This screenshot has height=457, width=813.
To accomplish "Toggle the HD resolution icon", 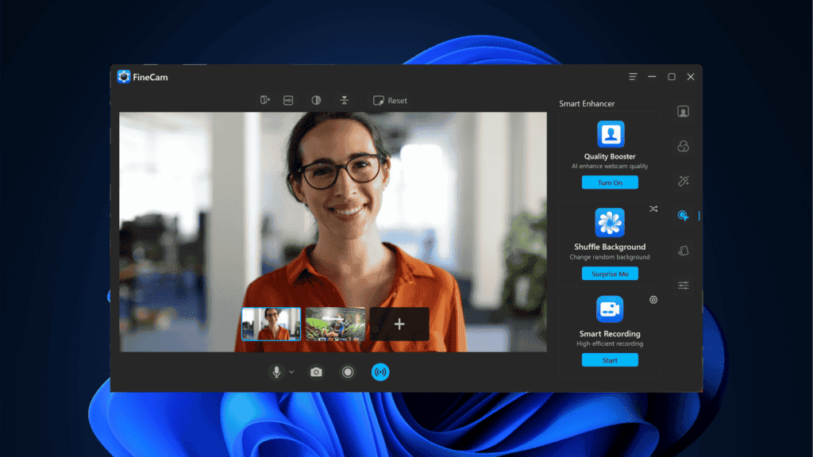I will click(x=288, y=101).
